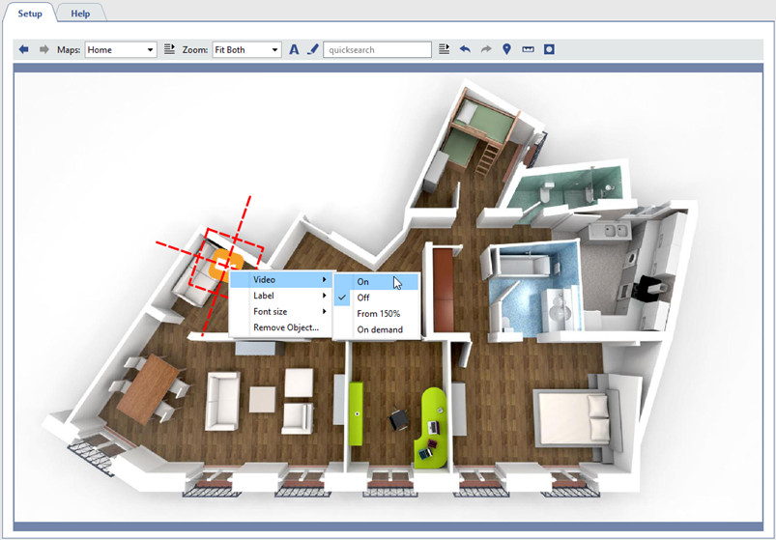The image size is (776, 540).
Task: Open the Maps Home dropdown
Action: 121,49
